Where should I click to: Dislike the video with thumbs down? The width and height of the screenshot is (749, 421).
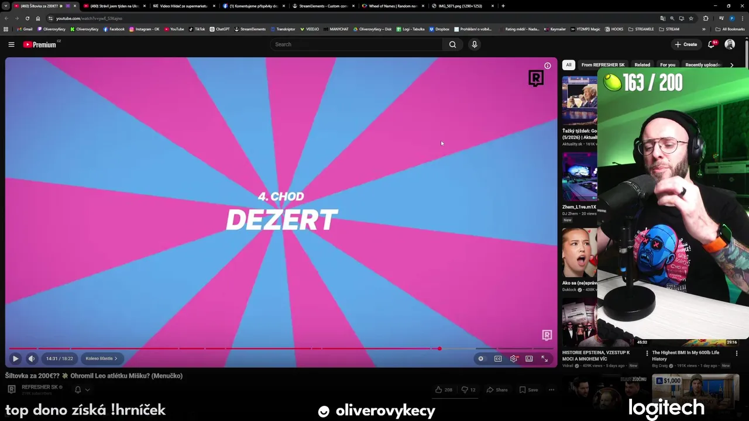point(468,389)
